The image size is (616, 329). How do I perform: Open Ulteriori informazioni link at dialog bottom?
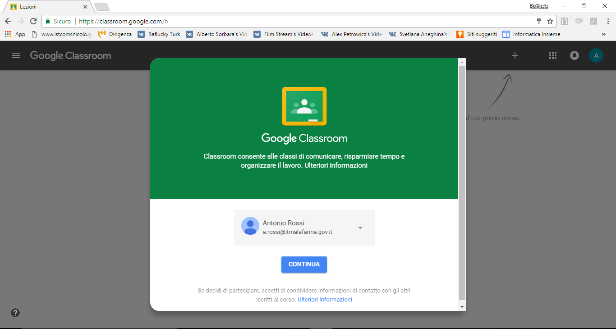tap(325, 299)
